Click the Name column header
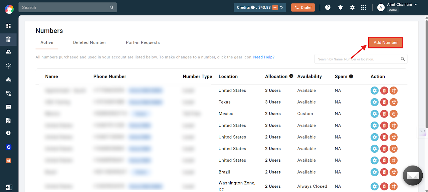428x192 pixels. tap(52, 76)
